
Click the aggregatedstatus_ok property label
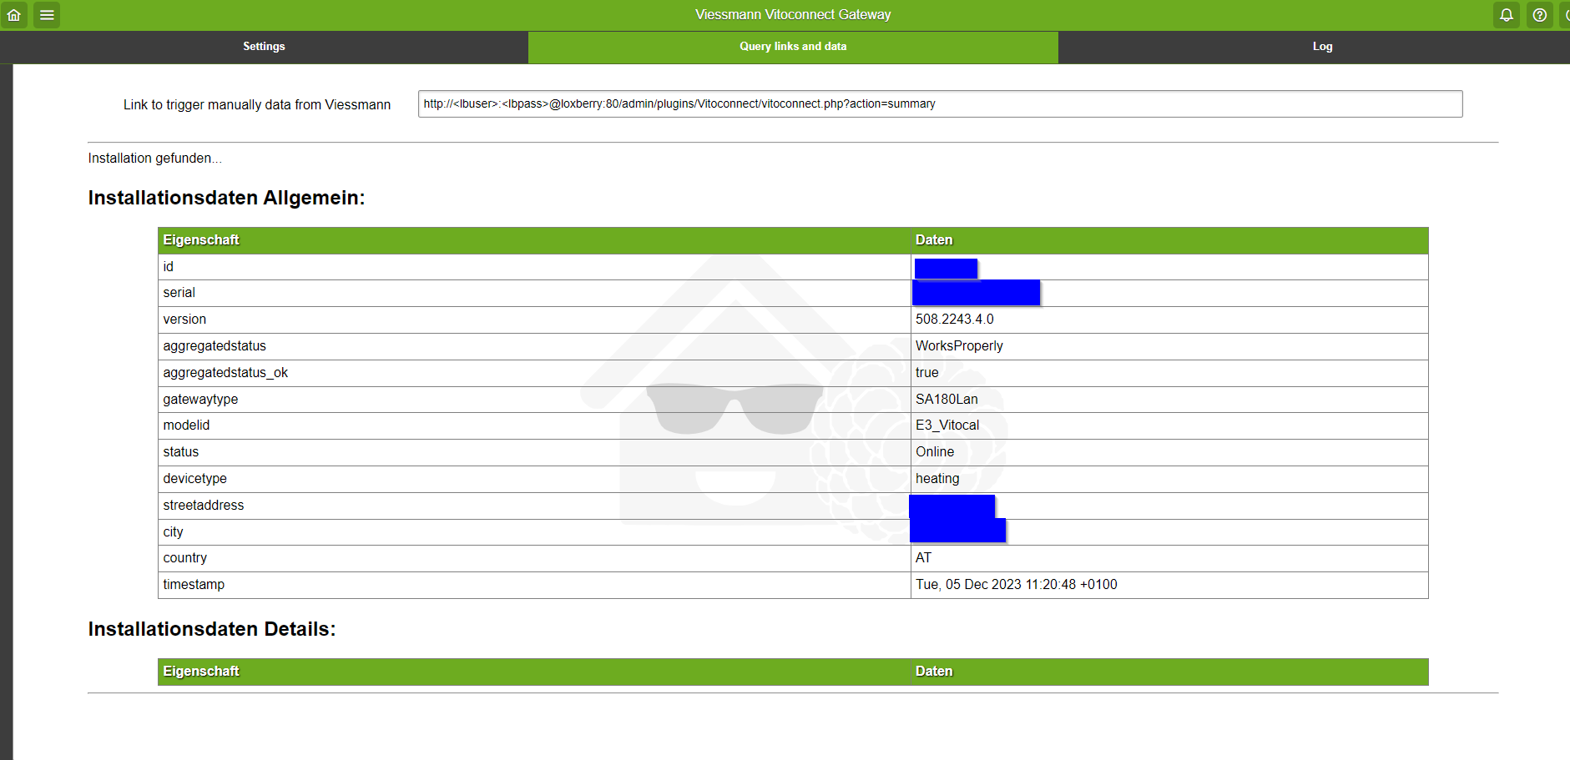coord(225,373)
